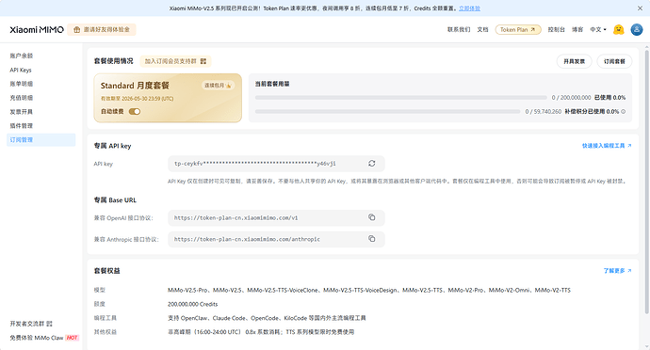Click the OpenAI protocol URL field
This screenshot has width=650, height=350.
click(276, 218)
